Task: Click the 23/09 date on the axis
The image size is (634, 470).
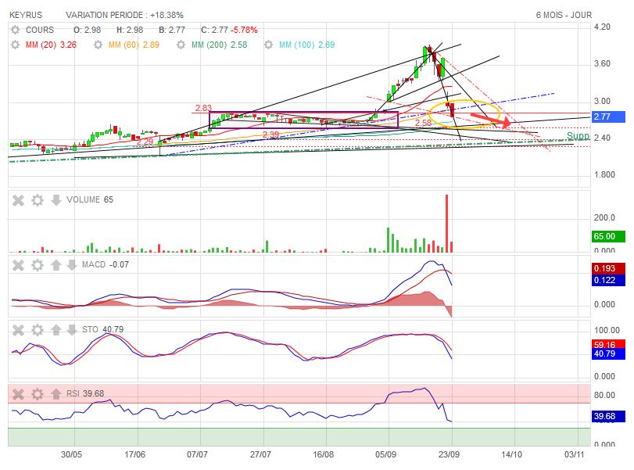Action: click(x=449, y=454)
